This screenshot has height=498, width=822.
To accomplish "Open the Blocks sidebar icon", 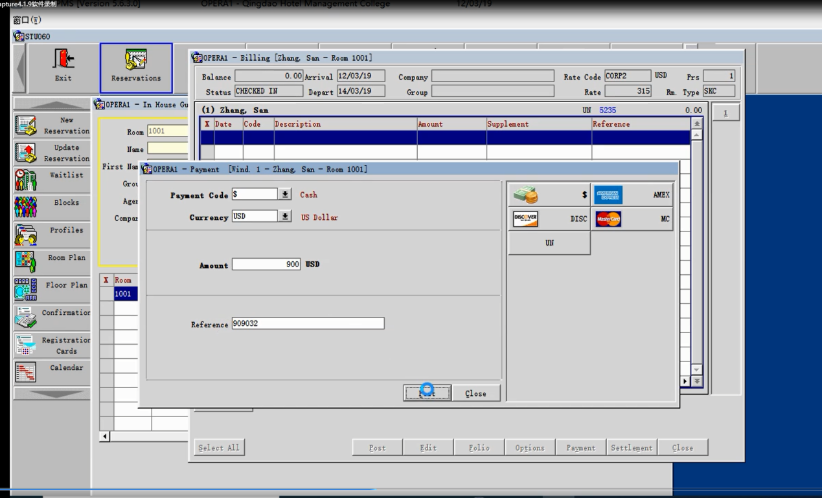I will 26,208.
